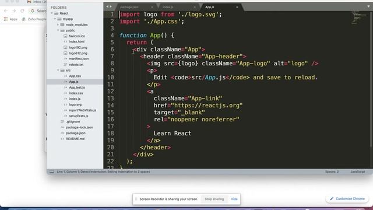Click line number 10 in the gutter

click(111, 78)
